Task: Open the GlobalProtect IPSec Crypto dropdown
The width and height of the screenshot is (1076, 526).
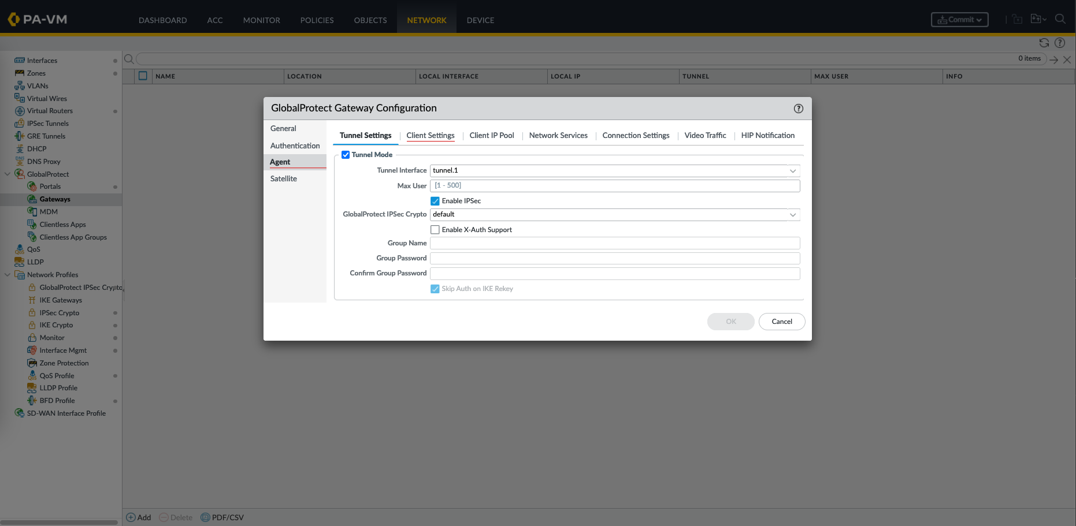Action: [793, 215]
